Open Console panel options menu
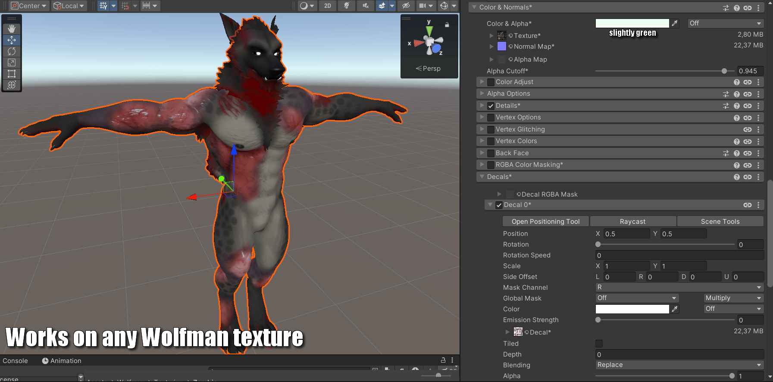The height and width of the screenshot is (382, 773). pos(452,360)
